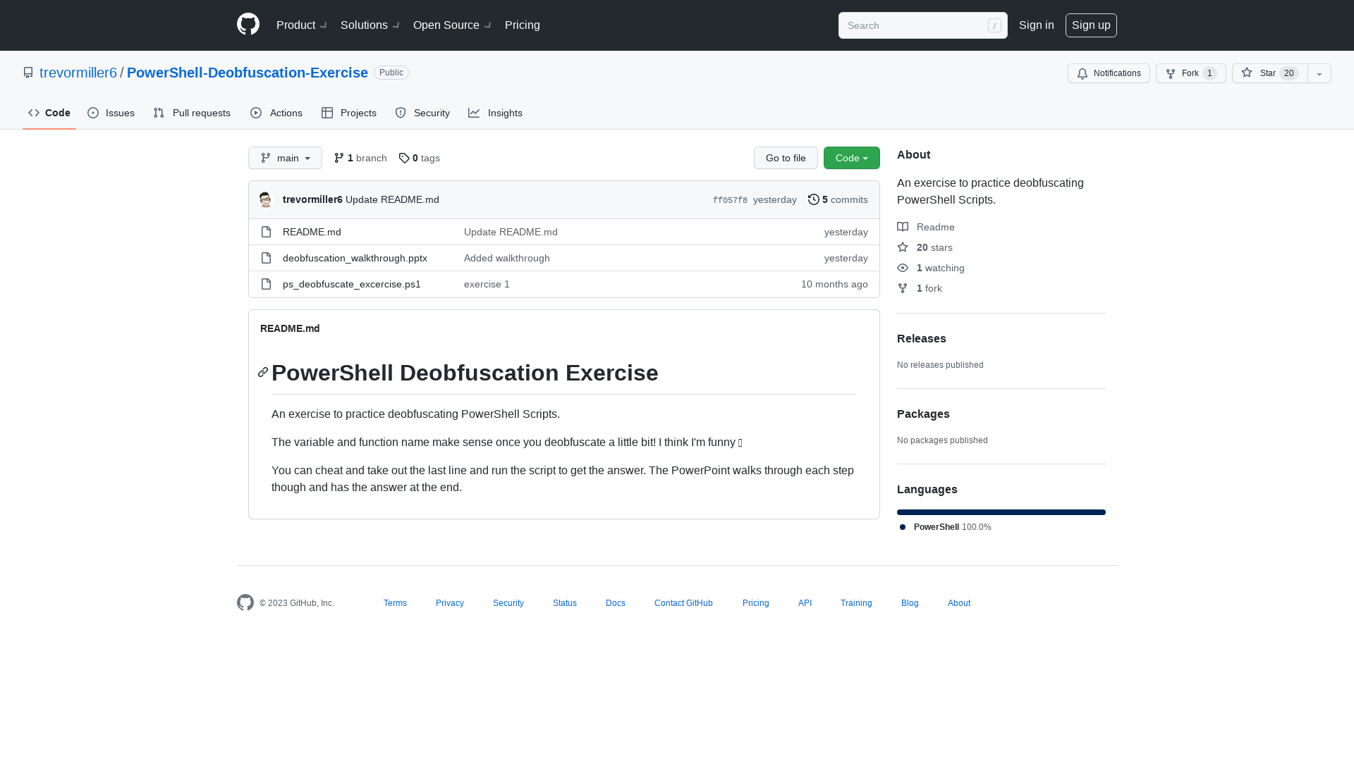
Task: Switch to the Issues tab
Action: (111, 113)
